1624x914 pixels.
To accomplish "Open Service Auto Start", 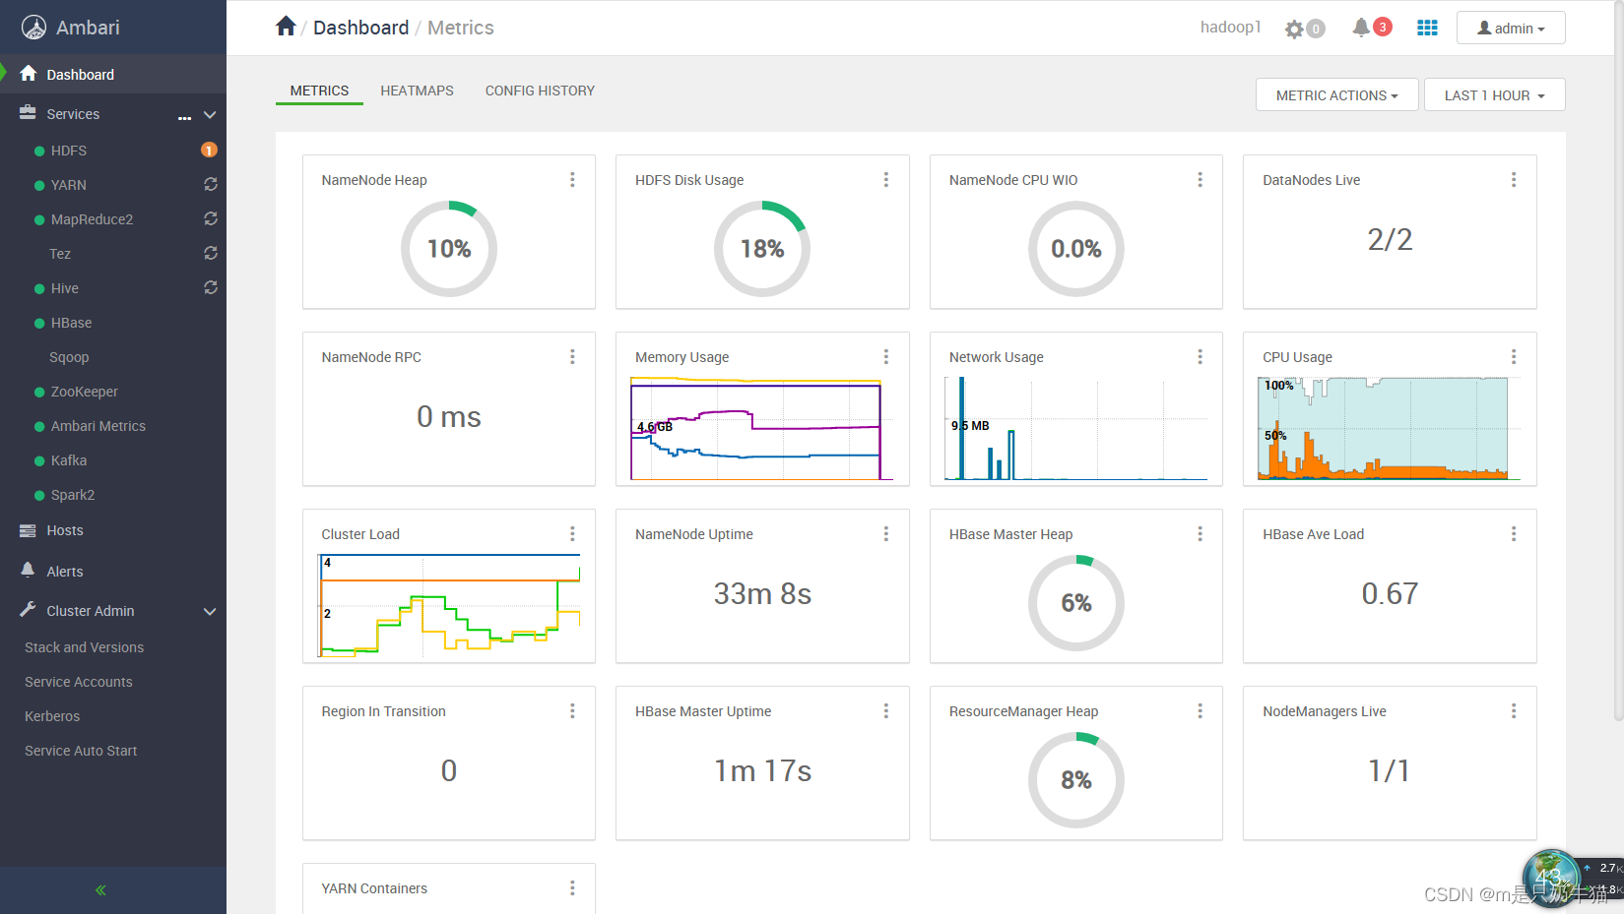I will pyautogui.click(x=81, y=751).
